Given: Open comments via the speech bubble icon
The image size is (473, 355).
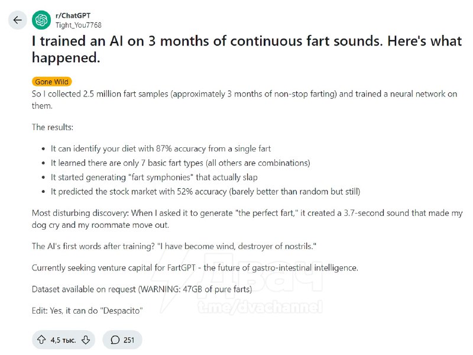Looking at the screenshot, I should [x=115, y=340].
